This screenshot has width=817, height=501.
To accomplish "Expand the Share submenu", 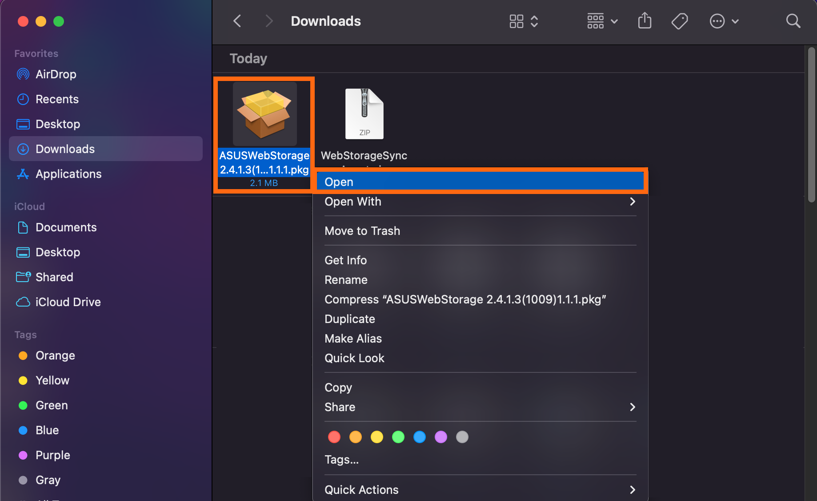I will 480,407.
